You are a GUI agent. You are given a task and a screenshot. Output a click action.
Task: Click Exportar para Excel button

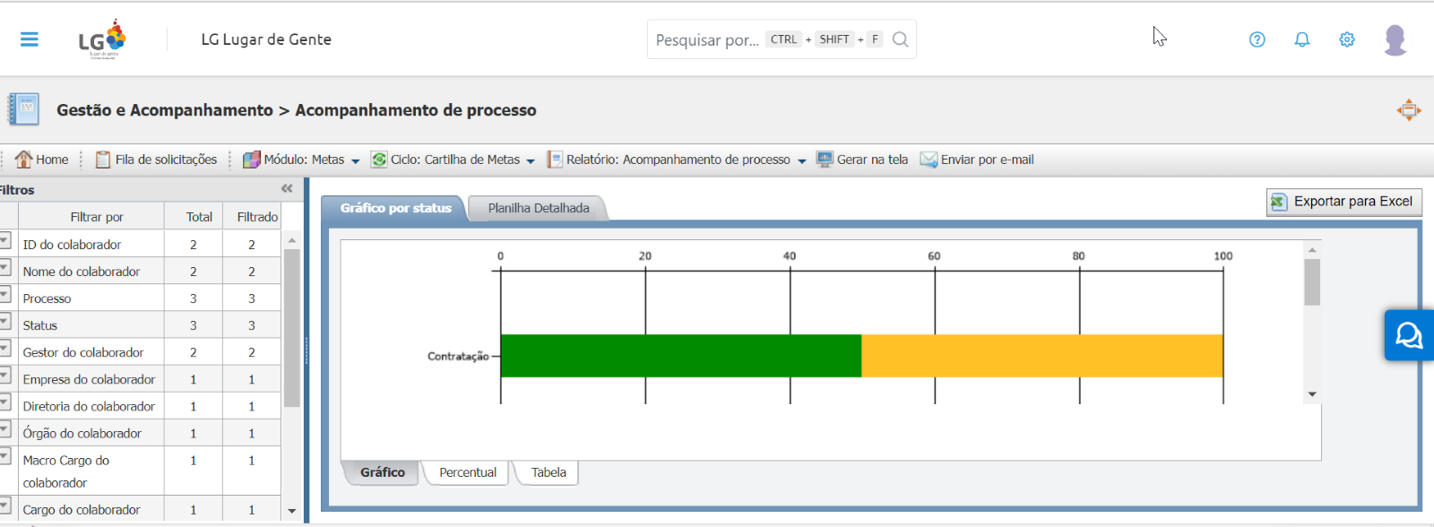tap(1344, 202)
